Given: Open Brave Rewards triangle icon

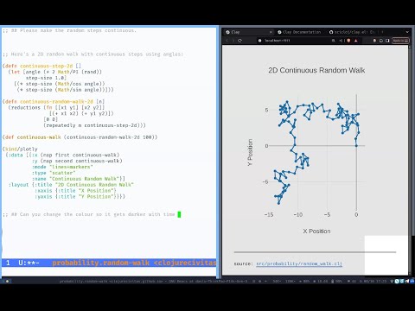Looking at the screenshot, I should point(356,41).
